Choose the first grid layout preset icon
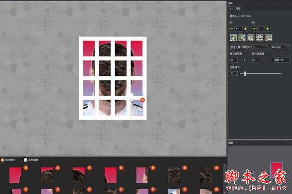 click(233, 38)
